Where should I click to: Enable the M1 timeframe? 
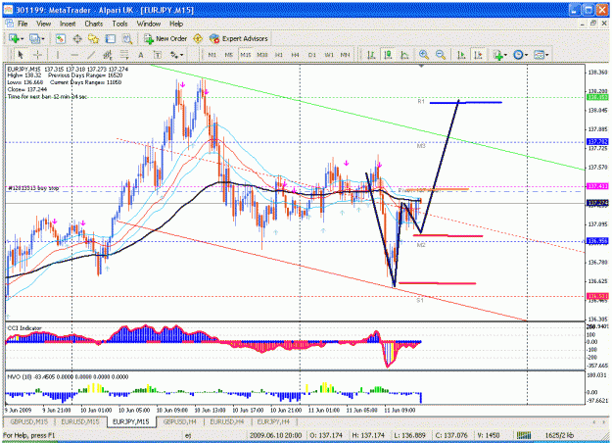[x=212, y=55]
